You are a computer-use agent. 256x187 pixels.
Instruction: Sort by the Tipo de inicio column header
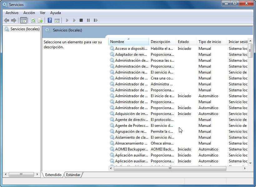point(212,41)
